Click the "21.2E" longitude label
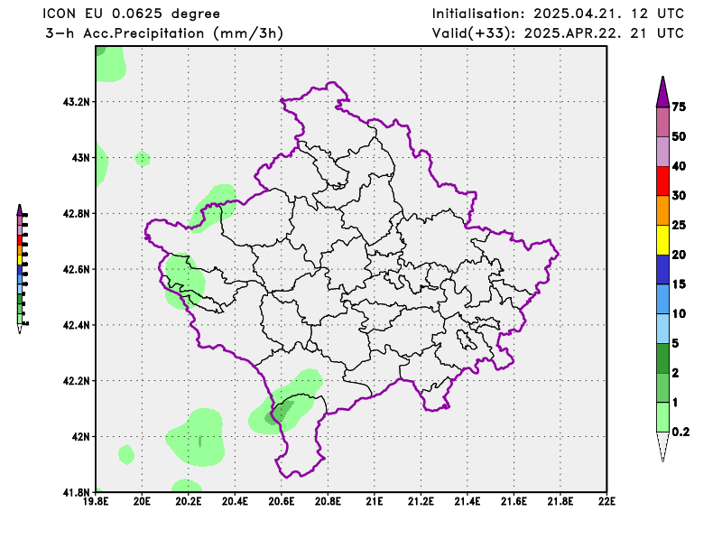This screenshot has height=558, width=722. 421,501
